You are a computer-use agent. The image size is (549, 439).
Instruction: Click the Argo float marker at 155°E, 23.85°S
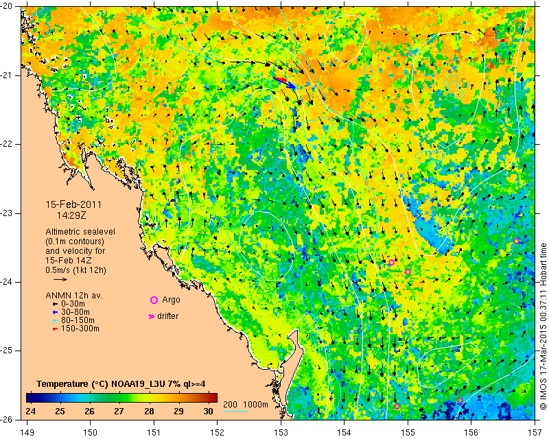point(408,272)
